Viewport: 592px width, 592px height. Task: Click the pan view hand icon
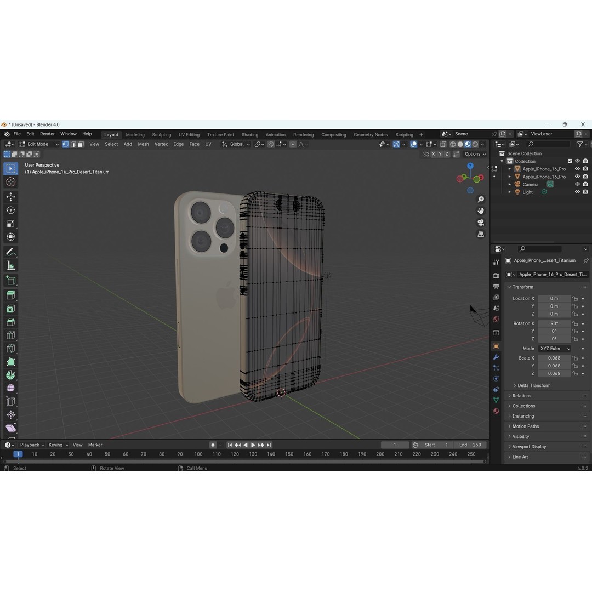click(x=481, y=210)
